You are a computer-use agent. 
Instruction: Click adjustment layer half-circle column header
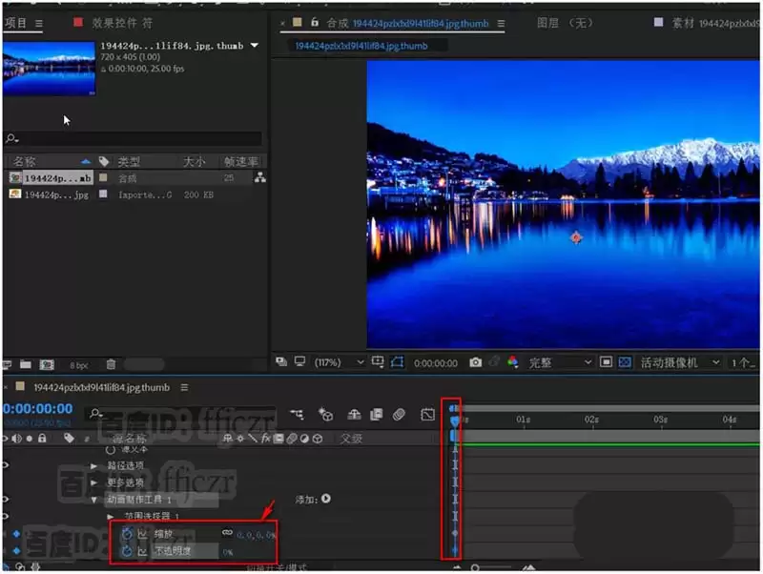pyautogui.click(x=304, y=439)
